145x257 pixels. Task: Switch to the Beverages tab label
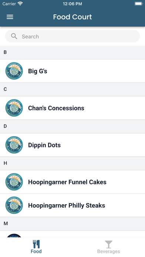(108, 251)
